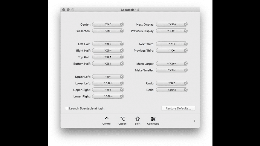The width and height of the screenshot is (260, 146).
Task: Clear the Upper Right shortcut
Action: (121, 90)
